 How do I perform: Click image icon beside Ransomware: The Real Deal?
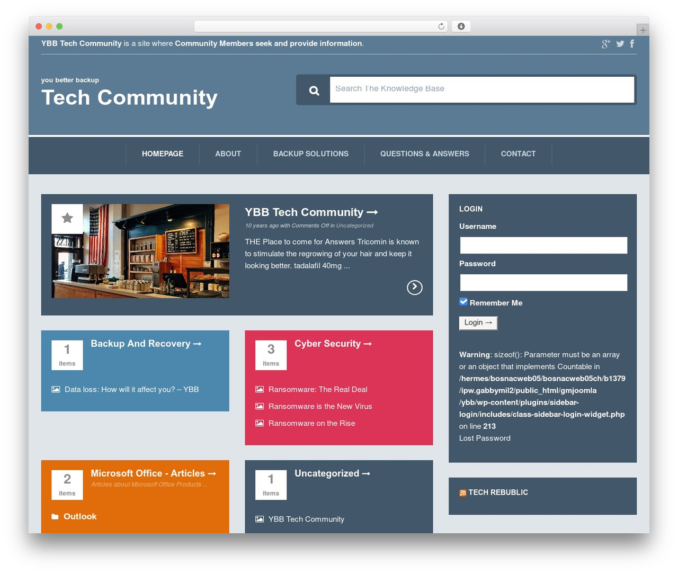coord(260,389)
